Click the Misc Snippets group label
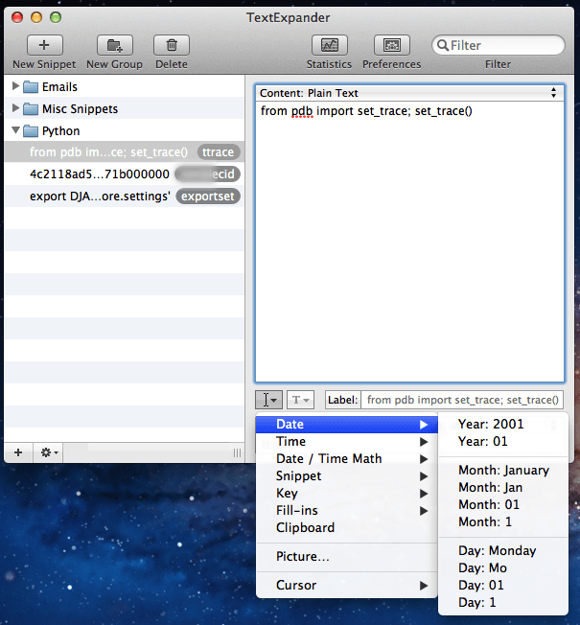Viewport: 580px width, 625px height. coord(81,109)
